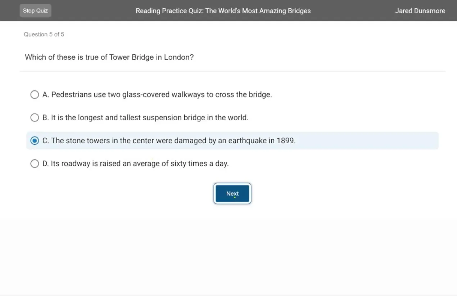Click the user name Jared Dunsmore

click(x=420, y=11)
